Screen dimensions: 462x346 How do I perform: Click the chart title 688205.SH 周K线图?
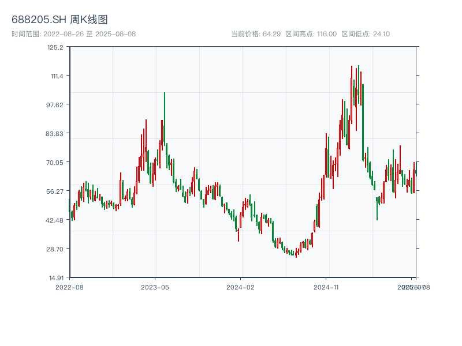coord(59,20)
